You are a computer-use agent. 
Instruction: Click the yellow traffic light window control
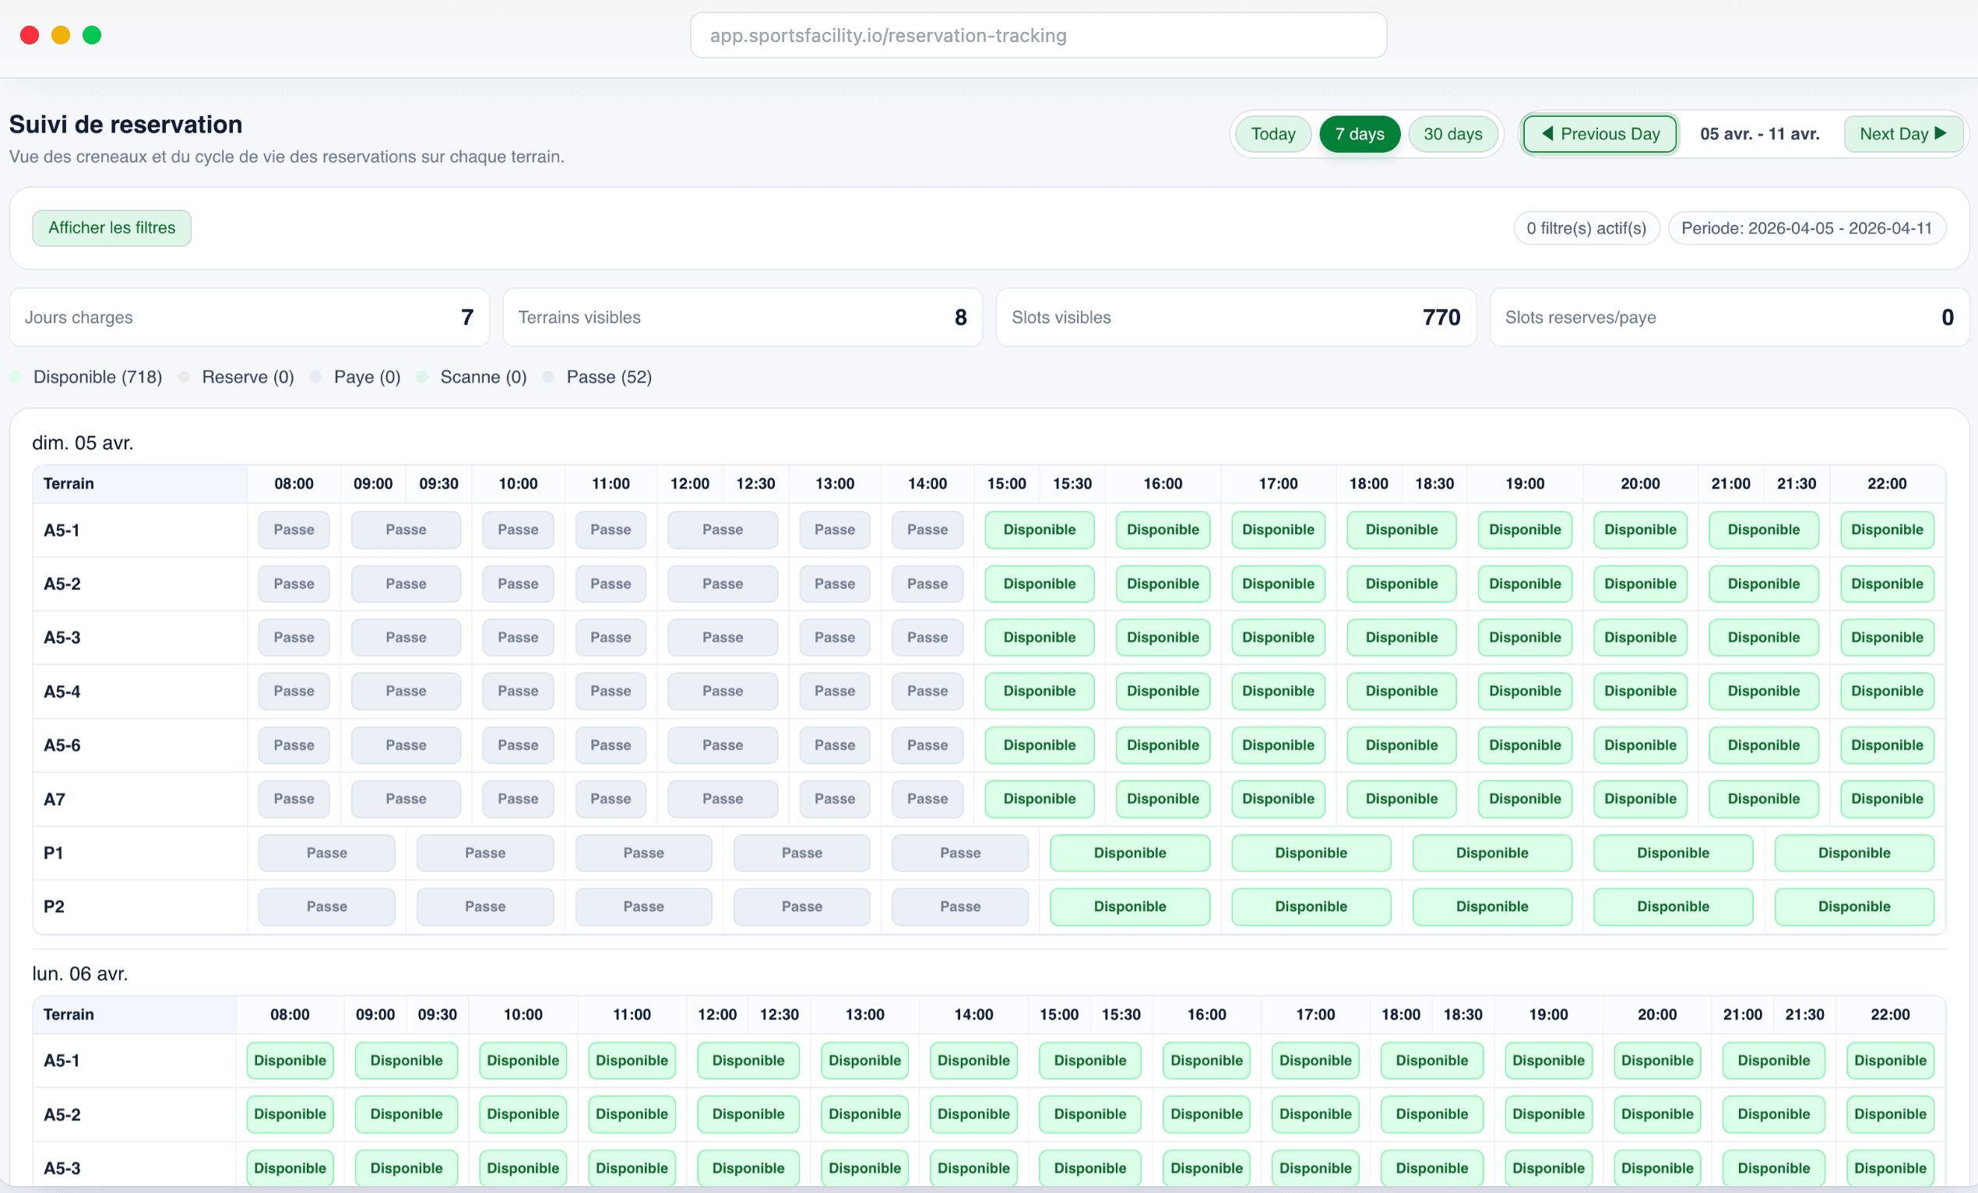pos(60,35)
